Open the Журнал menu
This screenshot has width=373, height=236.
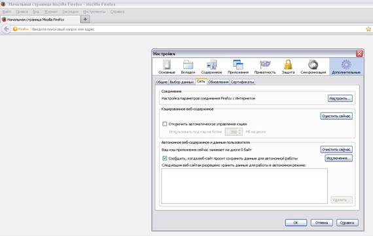[x=51, y=12]
